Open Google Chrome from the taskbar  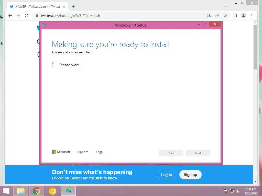(37, 191)
